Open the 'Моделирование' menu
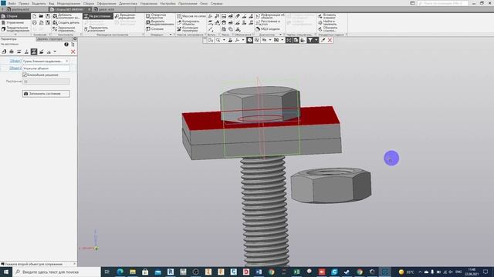This screenshot has height=277, width=494. point(69,3)
